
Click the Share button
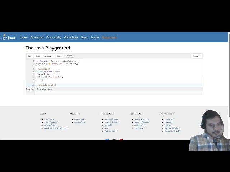click(x=59, y=56)
